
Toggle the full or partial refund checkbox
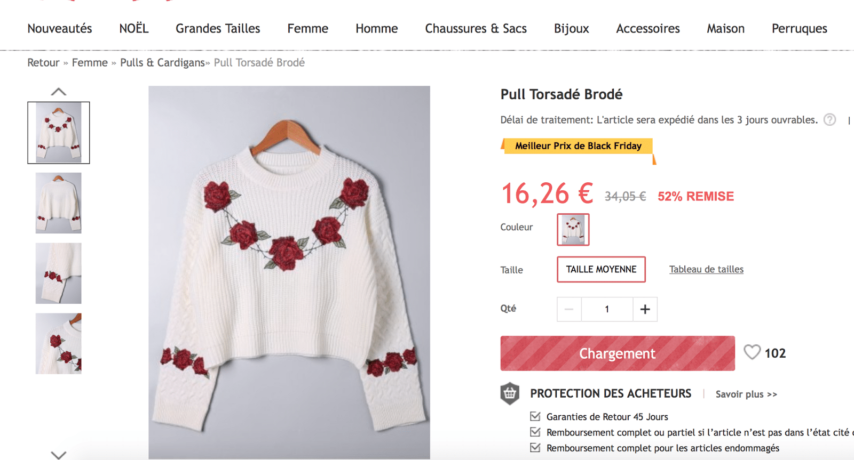[535, 432]
